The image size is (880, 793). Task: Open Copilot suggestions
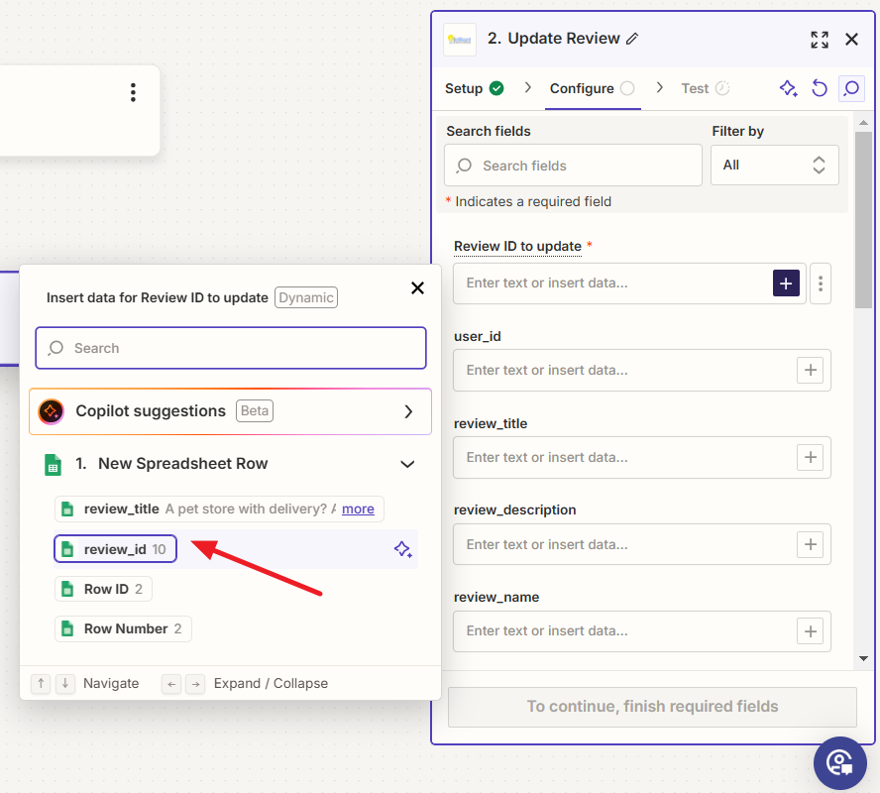tap(230, 411)
